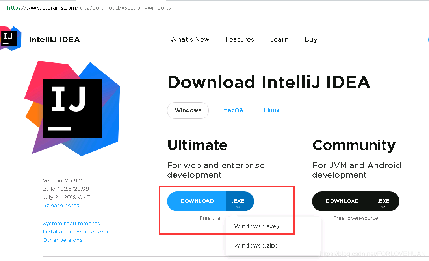Expand the Community .EXE format dropdown
This screenshot has height=261, width=429.
(385, 201)
